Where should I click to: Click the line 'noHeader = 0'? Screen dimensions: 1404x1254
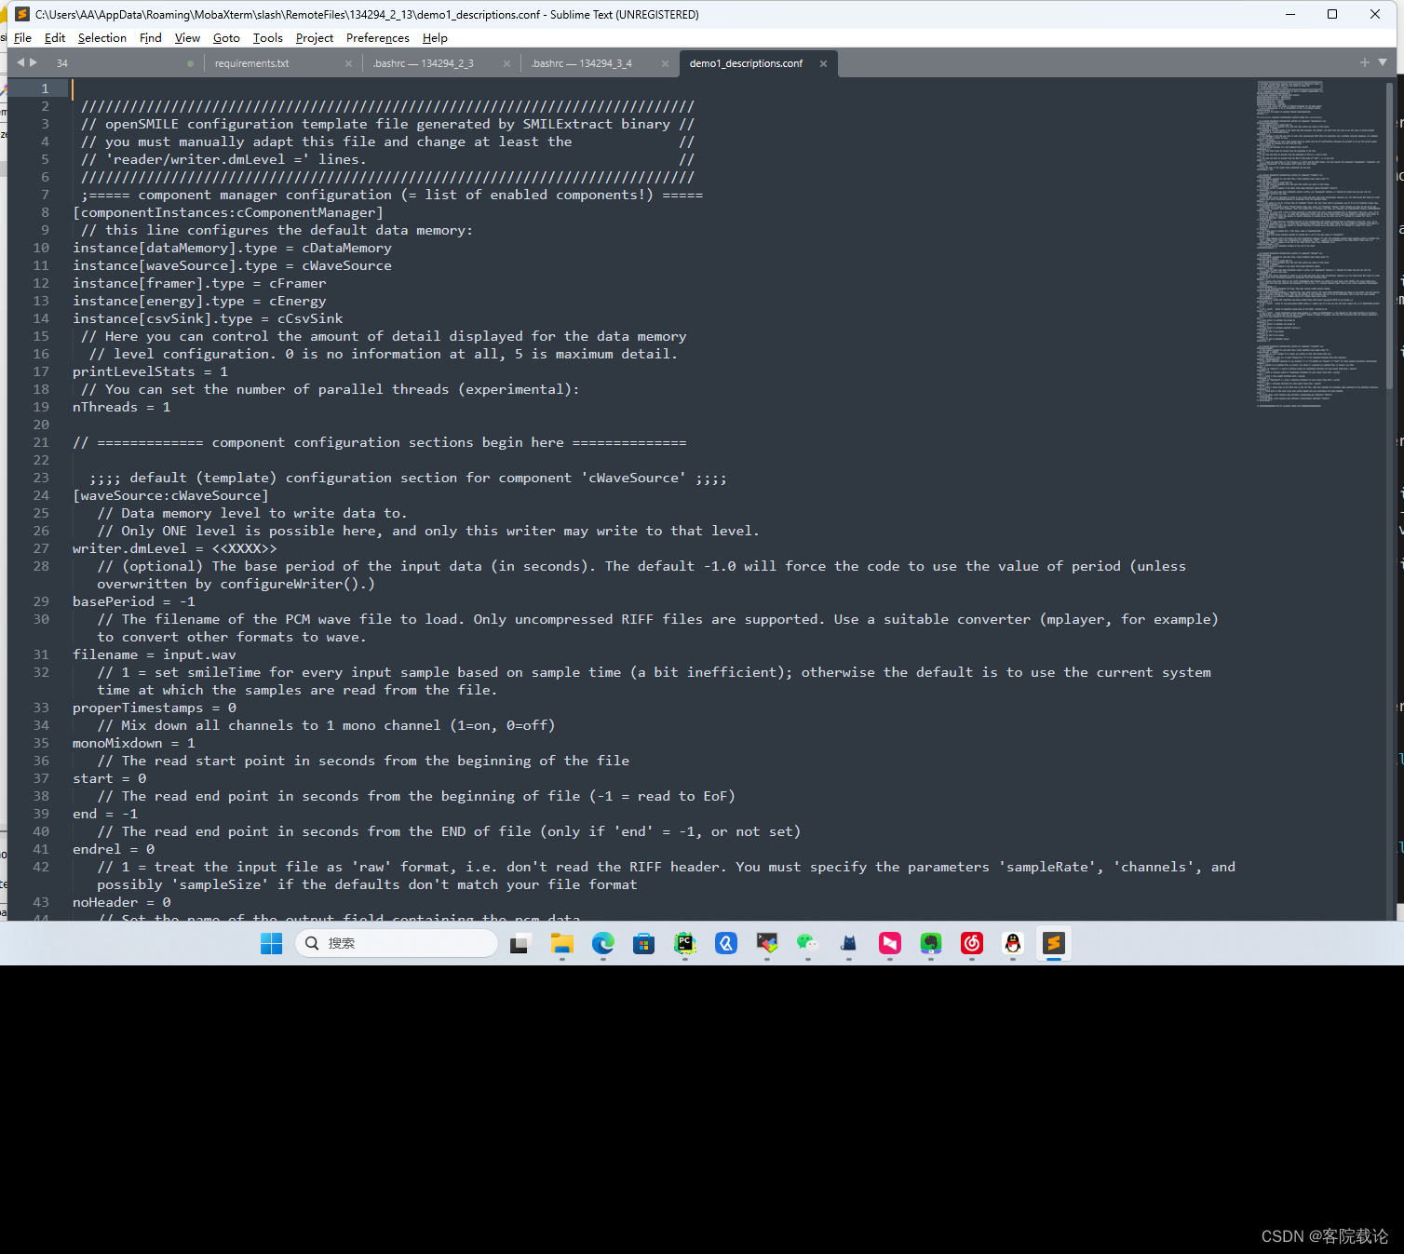point(122,902)
